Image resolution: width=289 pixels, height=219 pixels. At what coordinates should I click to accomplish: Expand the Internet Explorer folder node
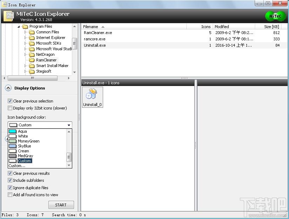tap(25, 38)
